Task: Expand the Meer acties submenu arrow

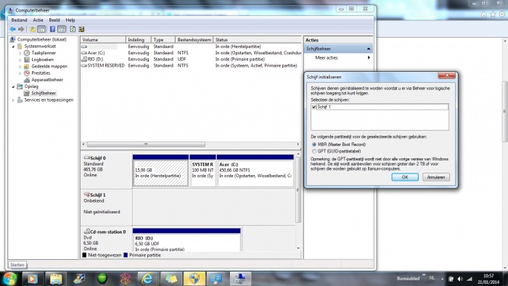Action: [x=369, y=57]
